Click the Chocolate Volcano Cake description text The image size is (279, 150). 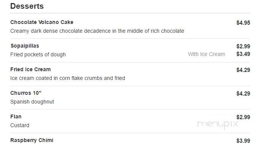click(97, 31)
